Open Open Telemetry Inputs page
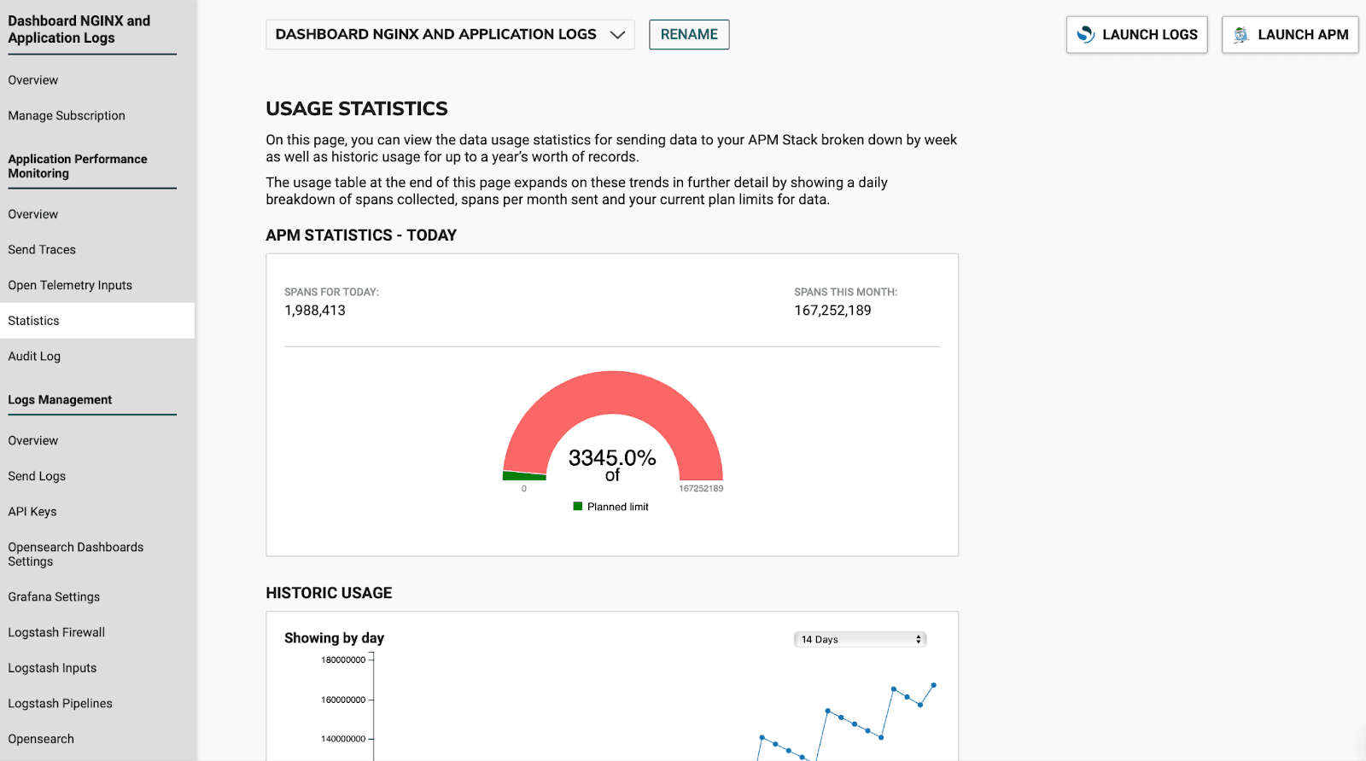Viewport: 1366px width, 761px height. click(x=70, y=285)
